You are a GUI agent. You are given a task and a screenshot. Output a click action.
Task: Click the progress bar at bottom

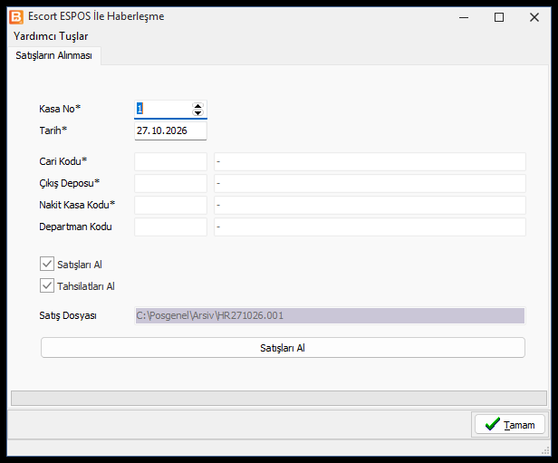[x=279, y=399]
